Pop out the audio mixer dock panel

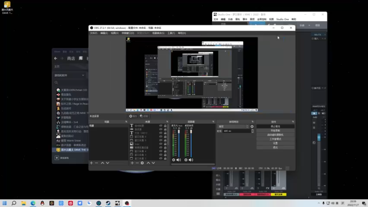pos(213,122)
